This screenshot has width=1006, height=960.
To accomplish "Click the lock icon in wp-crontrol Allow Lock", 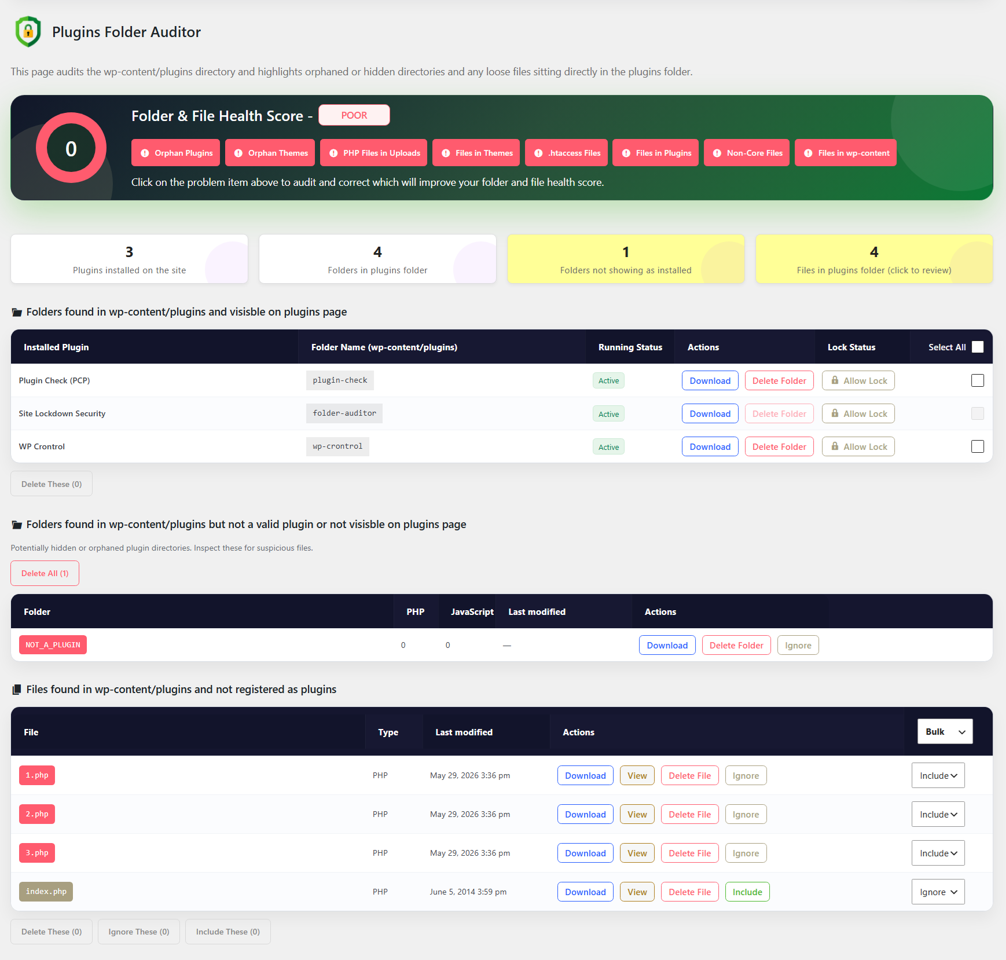I will pos(835,446).
